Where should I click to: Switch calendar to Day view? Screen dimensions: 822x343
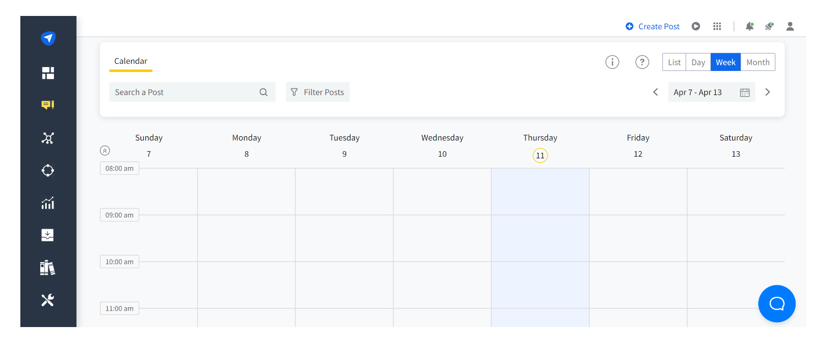click(698, 62)
